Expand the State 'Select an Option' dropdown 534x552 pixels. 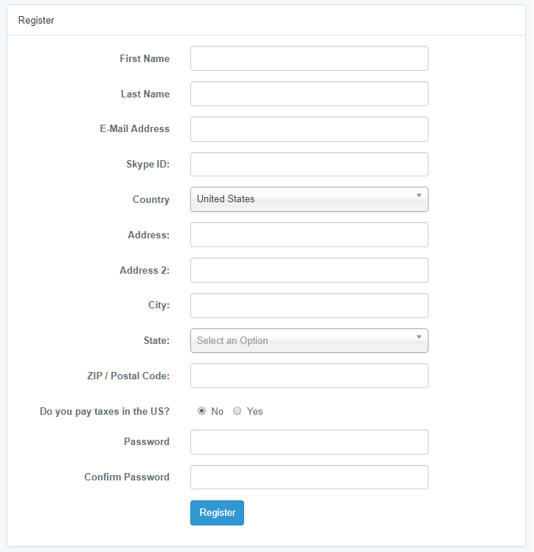pyautogui.click(x=309, y=341)
